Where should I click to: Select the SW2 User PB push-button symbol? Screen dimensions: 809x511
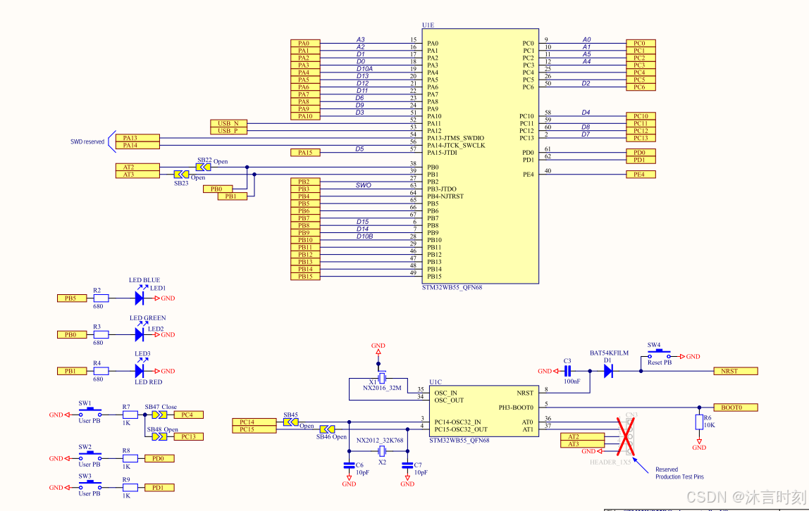point(89,456)
